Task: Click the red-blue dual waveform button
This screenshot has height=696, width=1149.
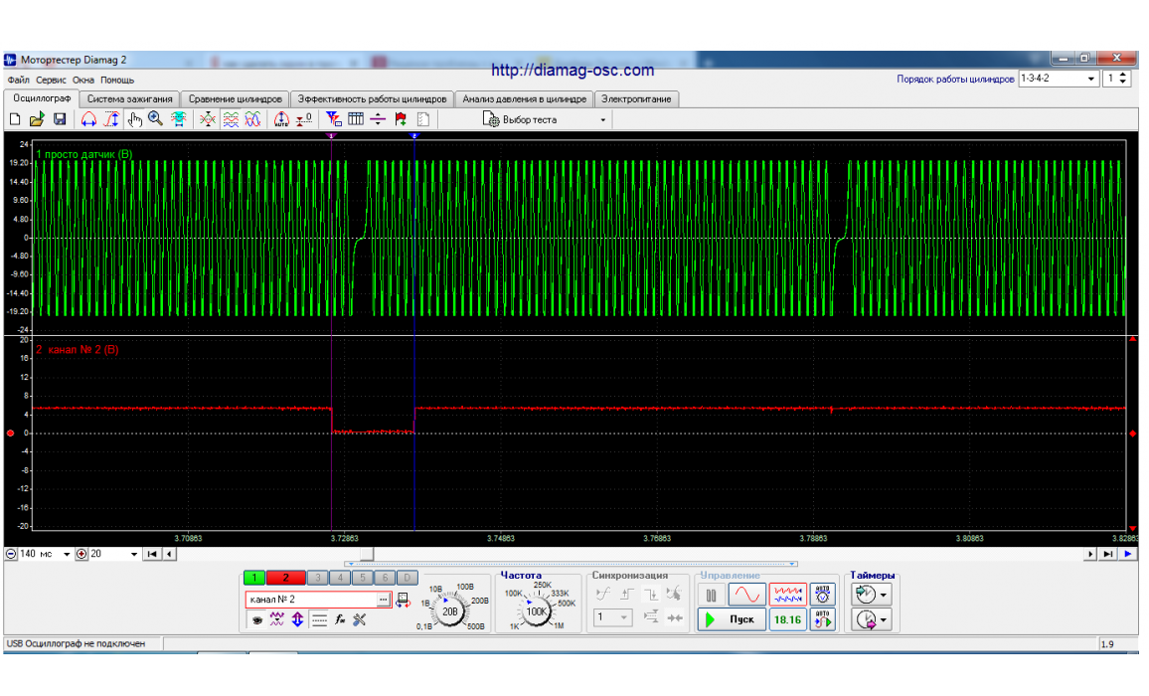Action: (788, 595)
